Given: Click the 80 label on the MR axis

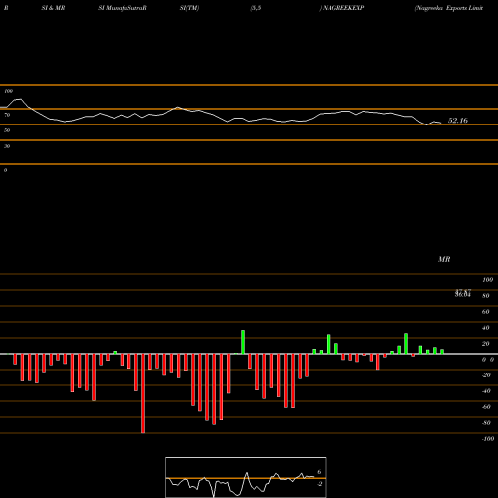Looking at the screenshot, I should (x=486, y=296).
